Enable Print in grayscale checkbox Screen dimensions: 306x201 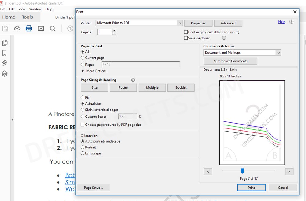click(186, 32)
